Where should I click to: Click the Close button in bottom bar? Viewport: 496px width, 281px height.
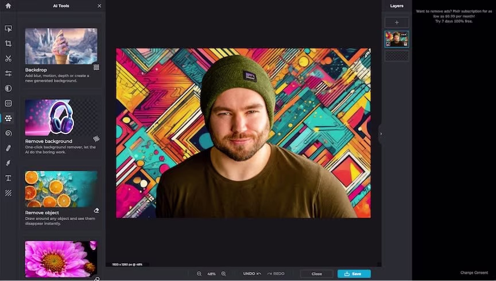point(317,274)
